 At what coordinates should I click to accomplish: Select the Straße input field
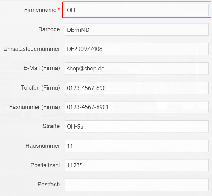click(x=137, y=127)
